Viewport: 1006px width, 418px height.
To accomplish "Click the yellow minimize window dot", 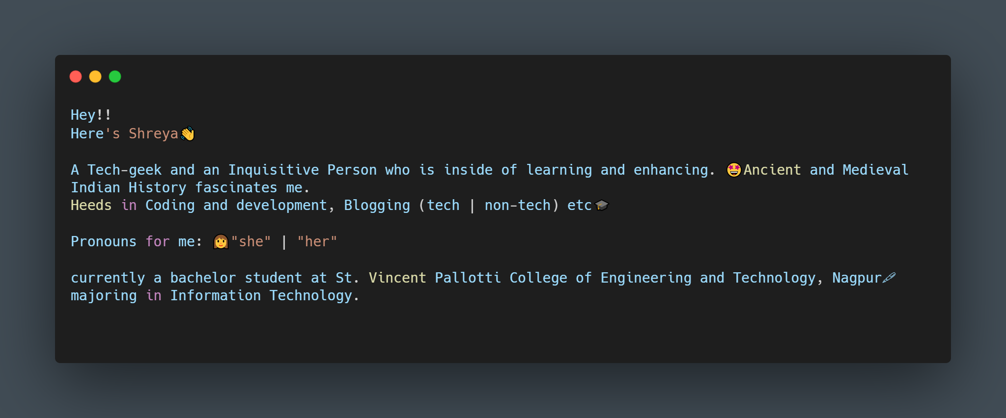I will [95, 77].
